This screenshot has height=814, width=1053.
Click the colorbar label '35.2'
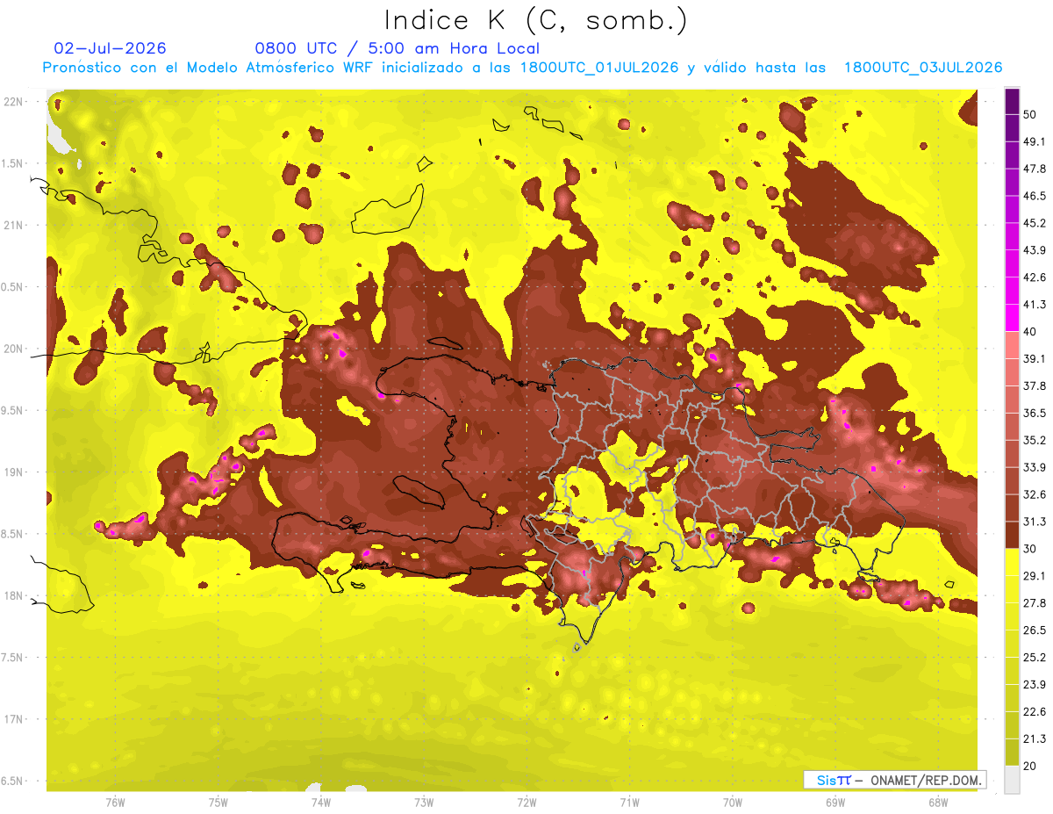pos(1034,440)
